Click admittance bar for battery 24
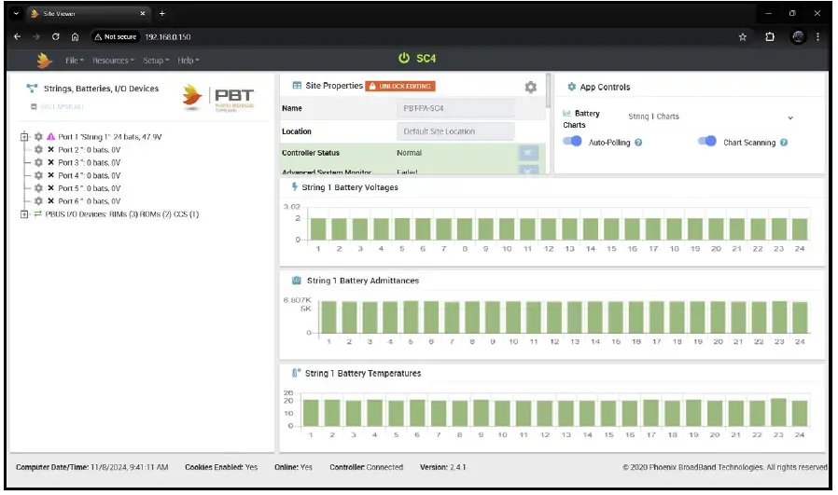The height and width of the screenshot is (495, 838). (800, 318)
